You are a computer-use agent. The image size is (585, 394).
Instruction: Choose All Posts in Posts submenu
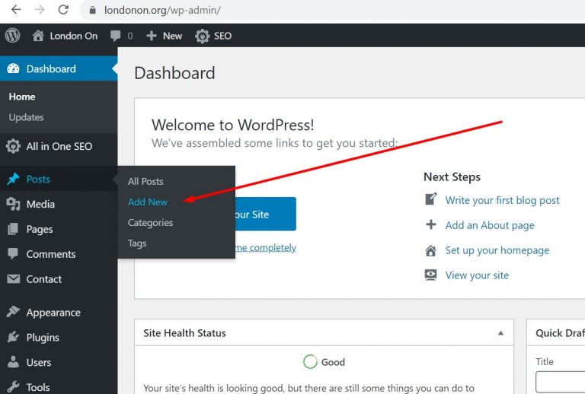tap(145, 181)
